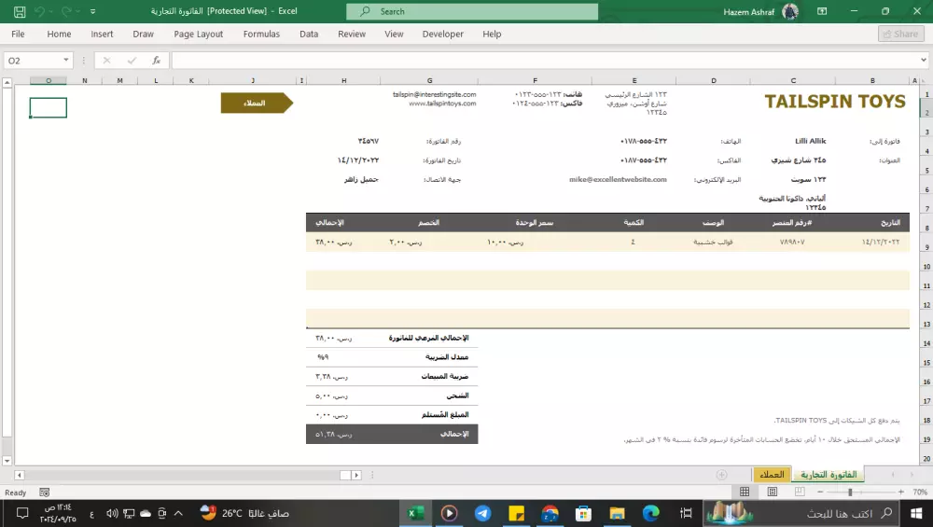Click the gold العملاء arrow button
933x527 pixels.
pyautogui.click(x=257, y=103)
